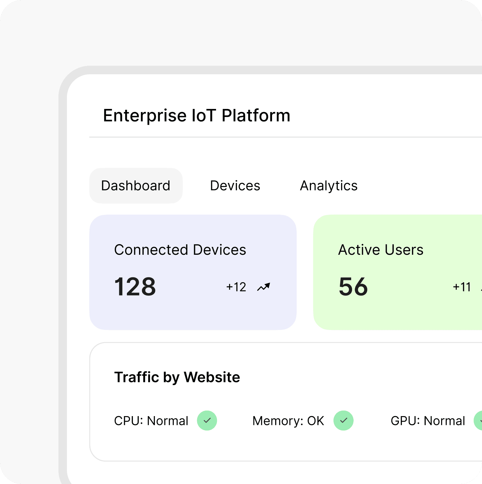This screenshot has width=482, height=484.
Task: Click the partial green checkmark beside GPU: Normal
Action: 478,421
